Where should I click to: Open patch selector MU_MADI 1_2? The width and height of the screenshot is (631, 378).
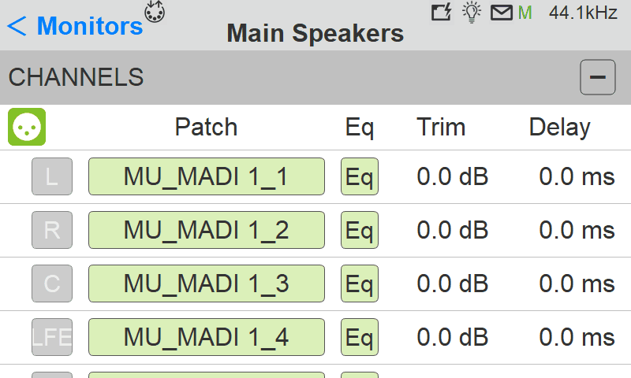point(206,230)
